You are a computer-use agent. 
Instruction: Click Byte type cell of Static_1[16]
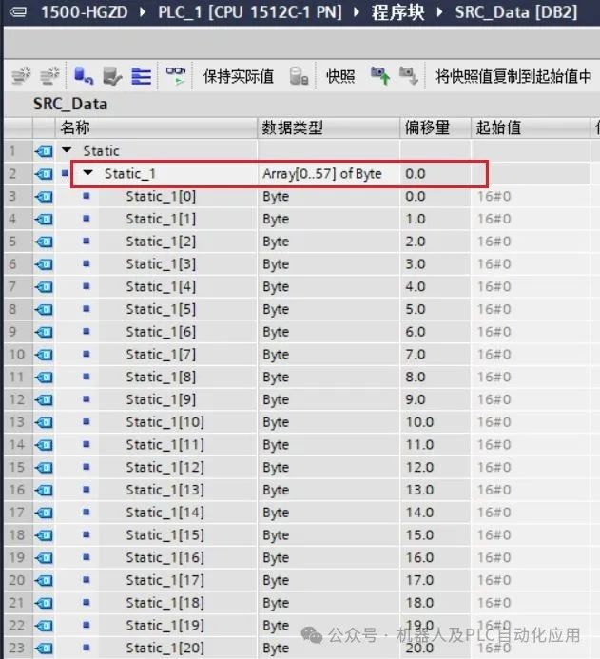coord(329,557)
